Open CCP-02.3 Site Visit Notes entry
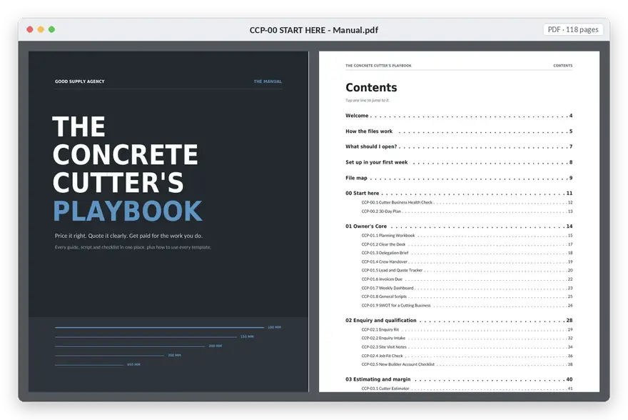Screen dimensions: 628x420 pos(467,347)
